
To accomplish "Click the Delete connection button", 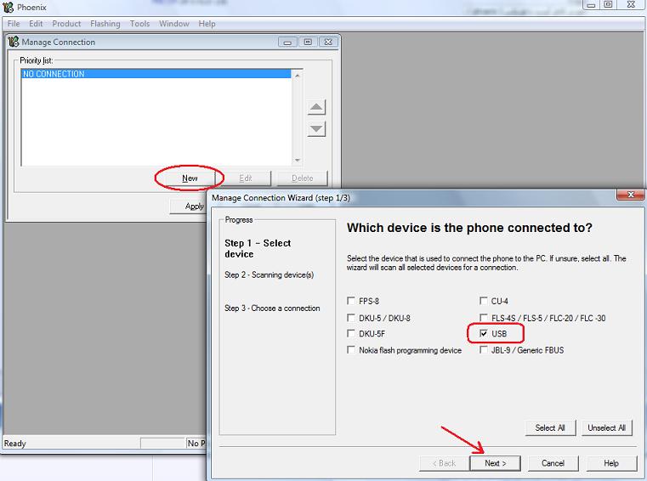I will 302,178.
